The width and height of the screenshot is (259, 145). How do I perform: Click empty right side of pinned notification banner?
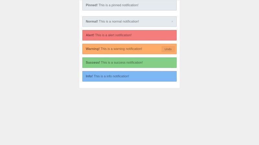click(x=162, y=5)
